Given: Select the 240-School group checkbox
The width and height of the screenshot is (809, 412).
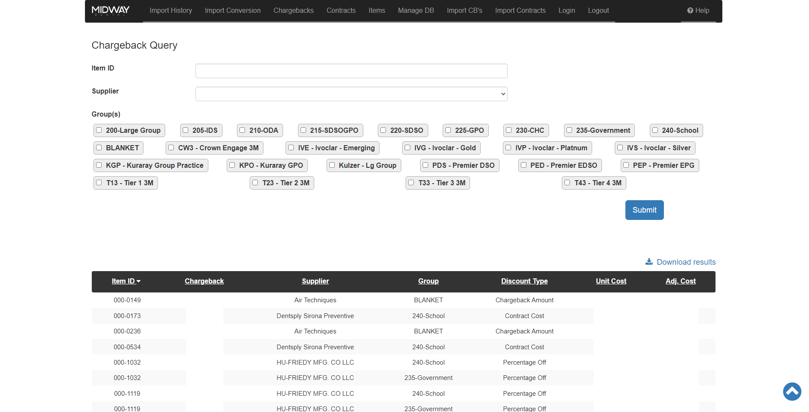Looking at the screenshot, I should (655, 130).
